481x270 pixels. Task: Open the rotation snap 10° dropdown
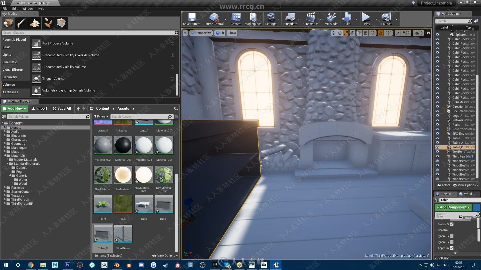[388, 33]
